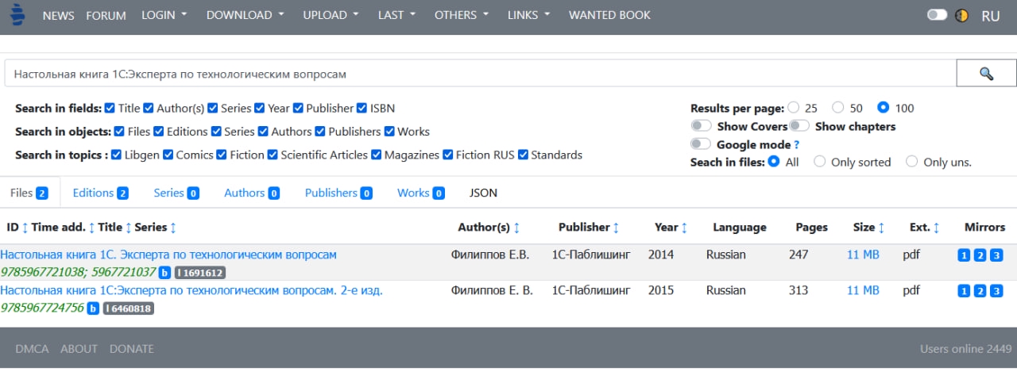Go to FORUM in the navbar
The height and width of the screenshot is (379, 1017).
[106, 15]
